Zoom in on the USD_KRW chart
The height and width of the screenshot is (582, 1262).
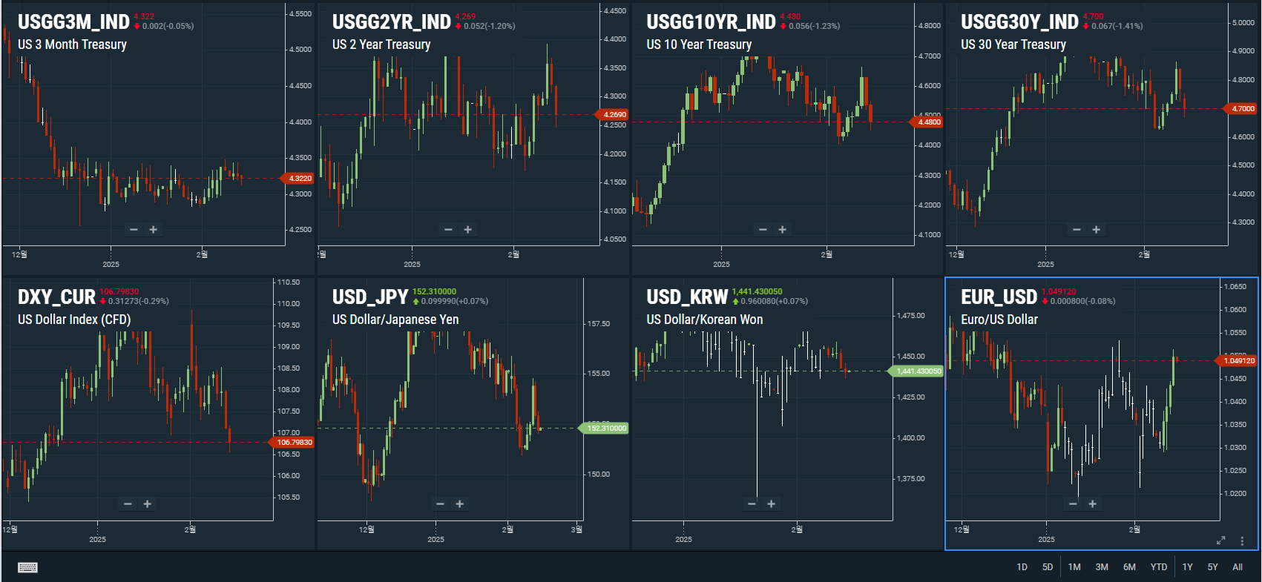click(772, 504)
